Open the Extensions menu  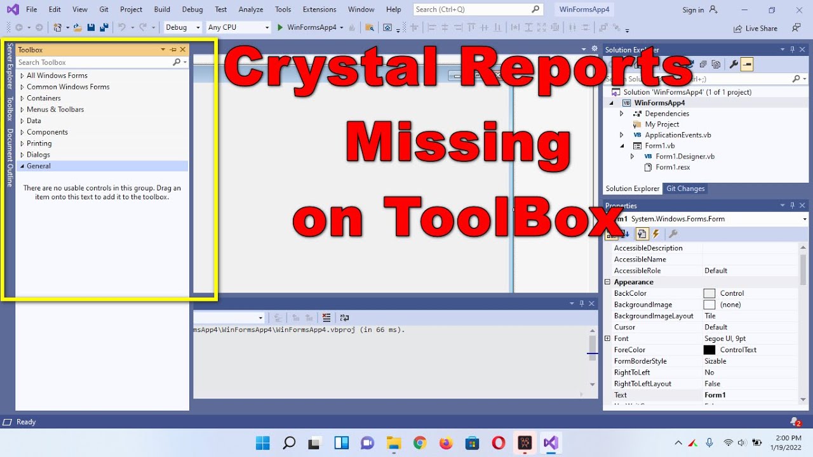[x=319, y=10]
